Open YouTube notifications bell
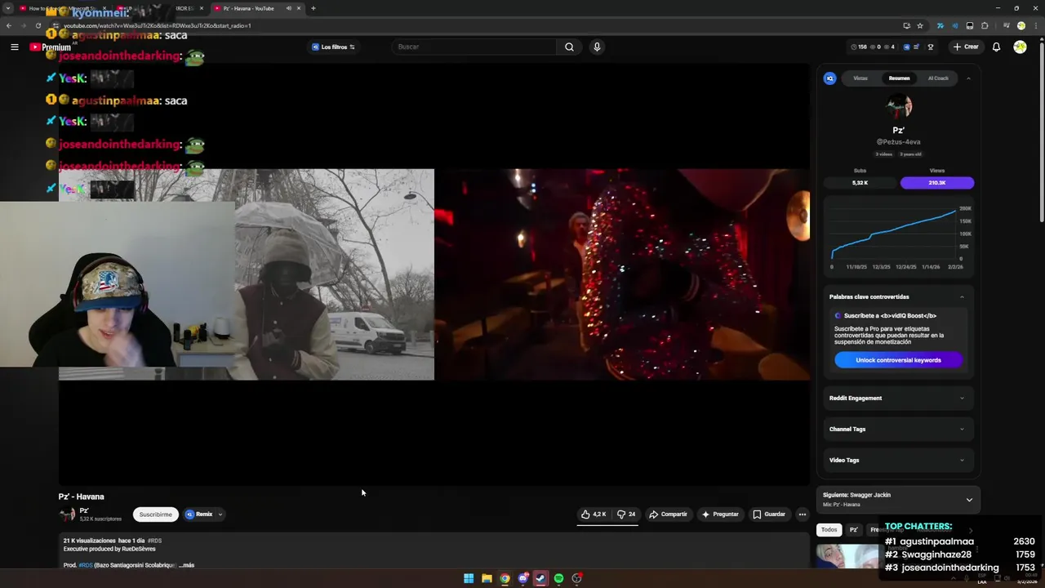The width and height of the screenshot is (1045, 588). click(x=996, y=47)
